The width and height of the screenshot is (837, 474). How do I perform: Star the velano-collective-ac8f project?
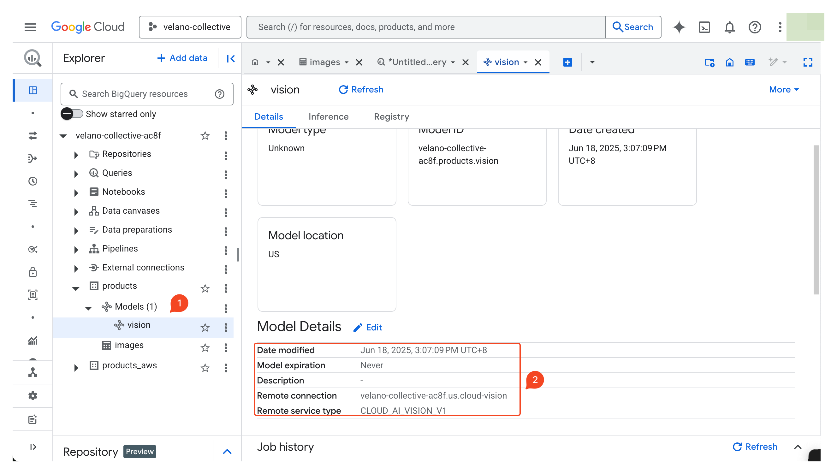coord(205,136)
